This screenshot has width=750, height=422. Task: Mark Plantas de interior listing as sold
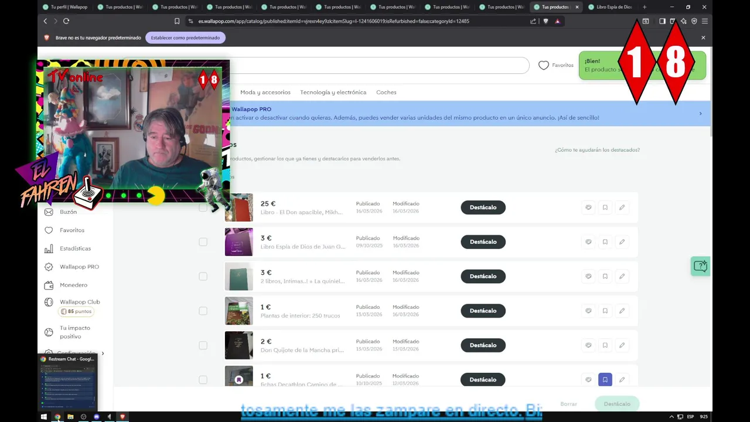coord(588,311)
